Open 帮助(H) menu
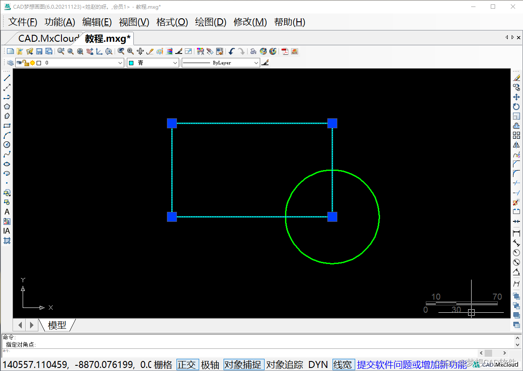The height and width of the screenshot is (371, 523). point(290,22)
